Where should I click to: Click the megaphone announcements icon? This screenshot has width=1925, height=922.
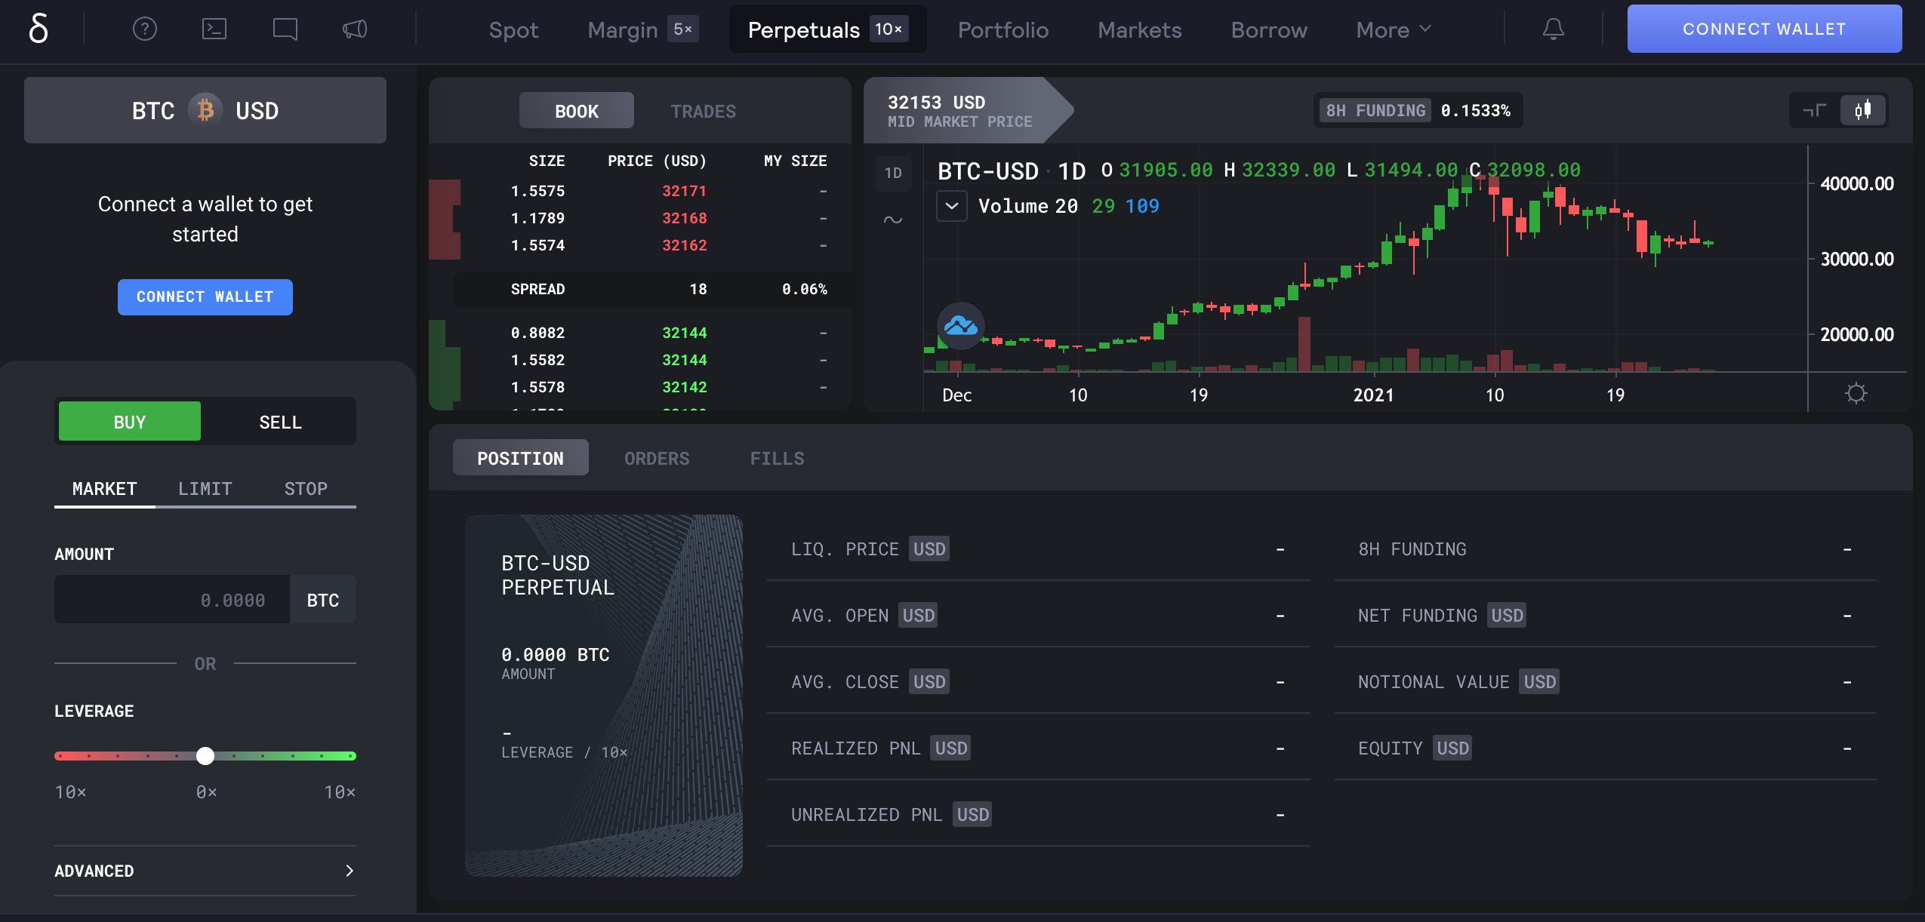355,29
